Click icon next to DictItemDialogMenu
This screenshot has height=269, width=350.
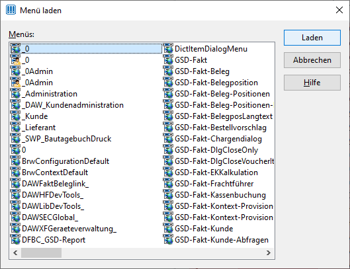click(x=168, y=49)
